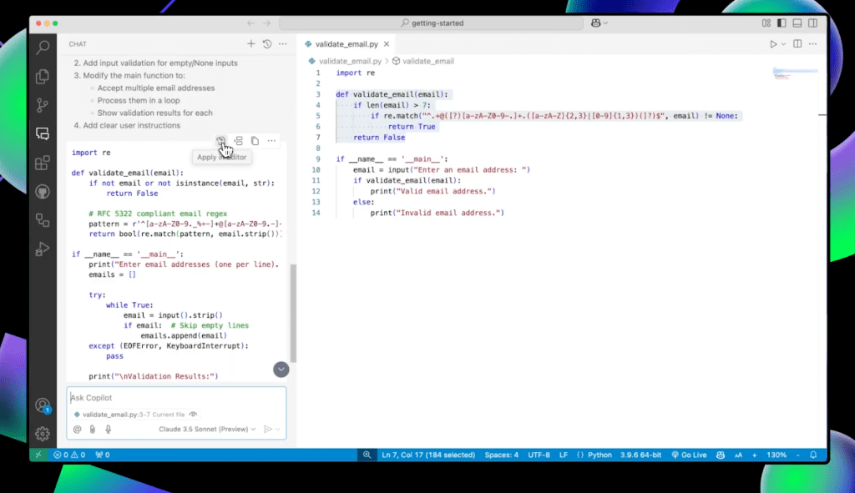The height and width of the screenshot is (493, 855).
Task: Open chat panel more actions menu
Action: (x=282, y=43)
